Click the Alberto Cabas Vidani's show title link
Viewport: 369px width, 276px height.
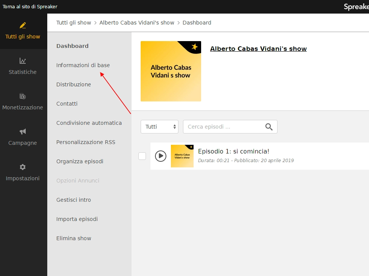(x=258, y=49)
